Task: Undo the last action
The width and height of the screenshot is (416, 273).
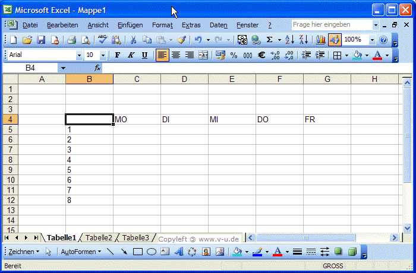Action: click(x=198, y=40)
